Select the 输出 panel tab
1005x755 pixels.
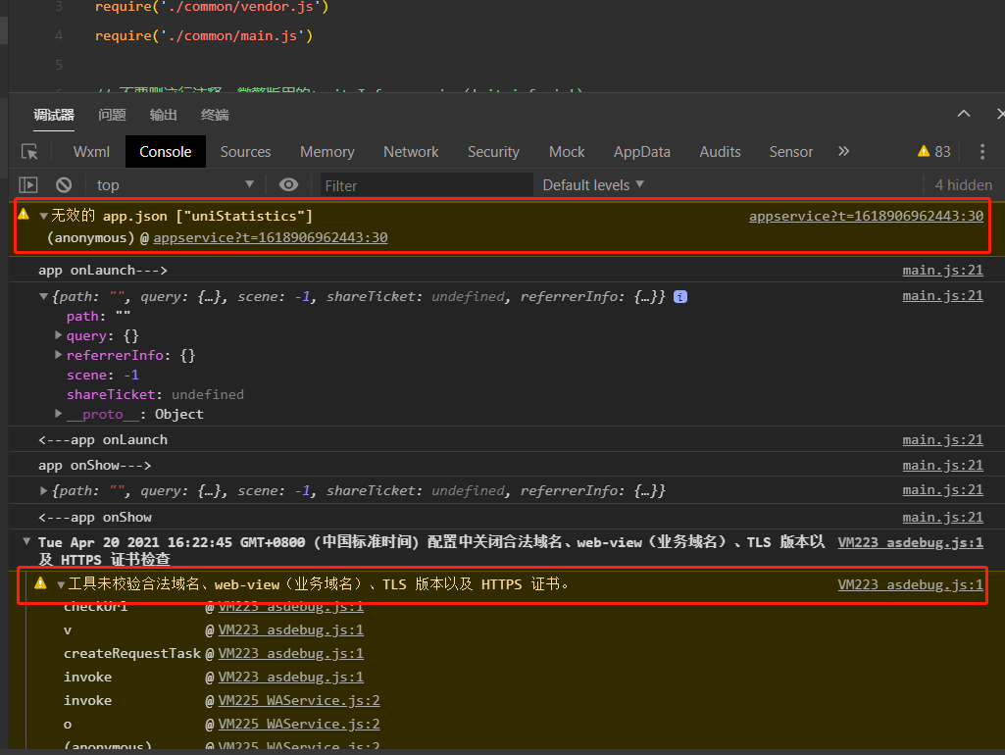tap(163, 115)
